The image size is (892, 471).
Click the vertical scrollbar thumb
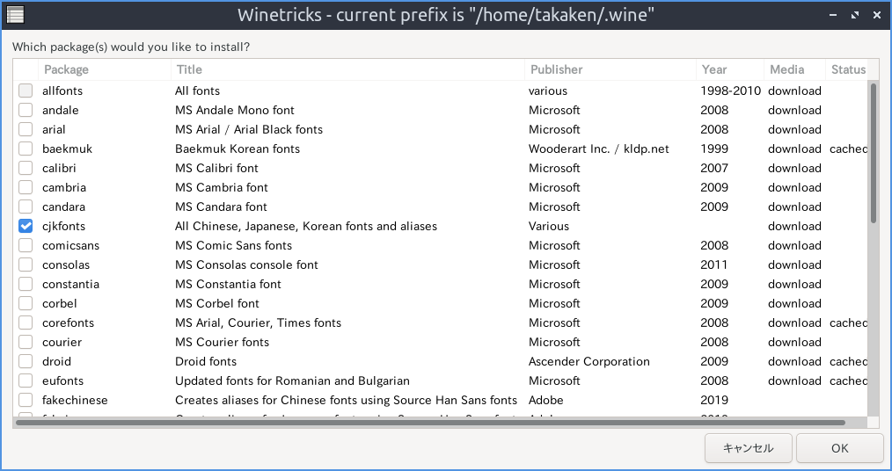(x=874, y=153)
